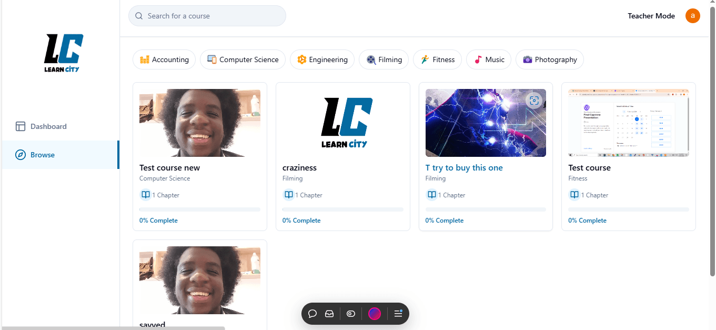This screenshot has height=330, width=716.
Task: Open the floating toolbar hamburger menu
Action: pos(398,314)
